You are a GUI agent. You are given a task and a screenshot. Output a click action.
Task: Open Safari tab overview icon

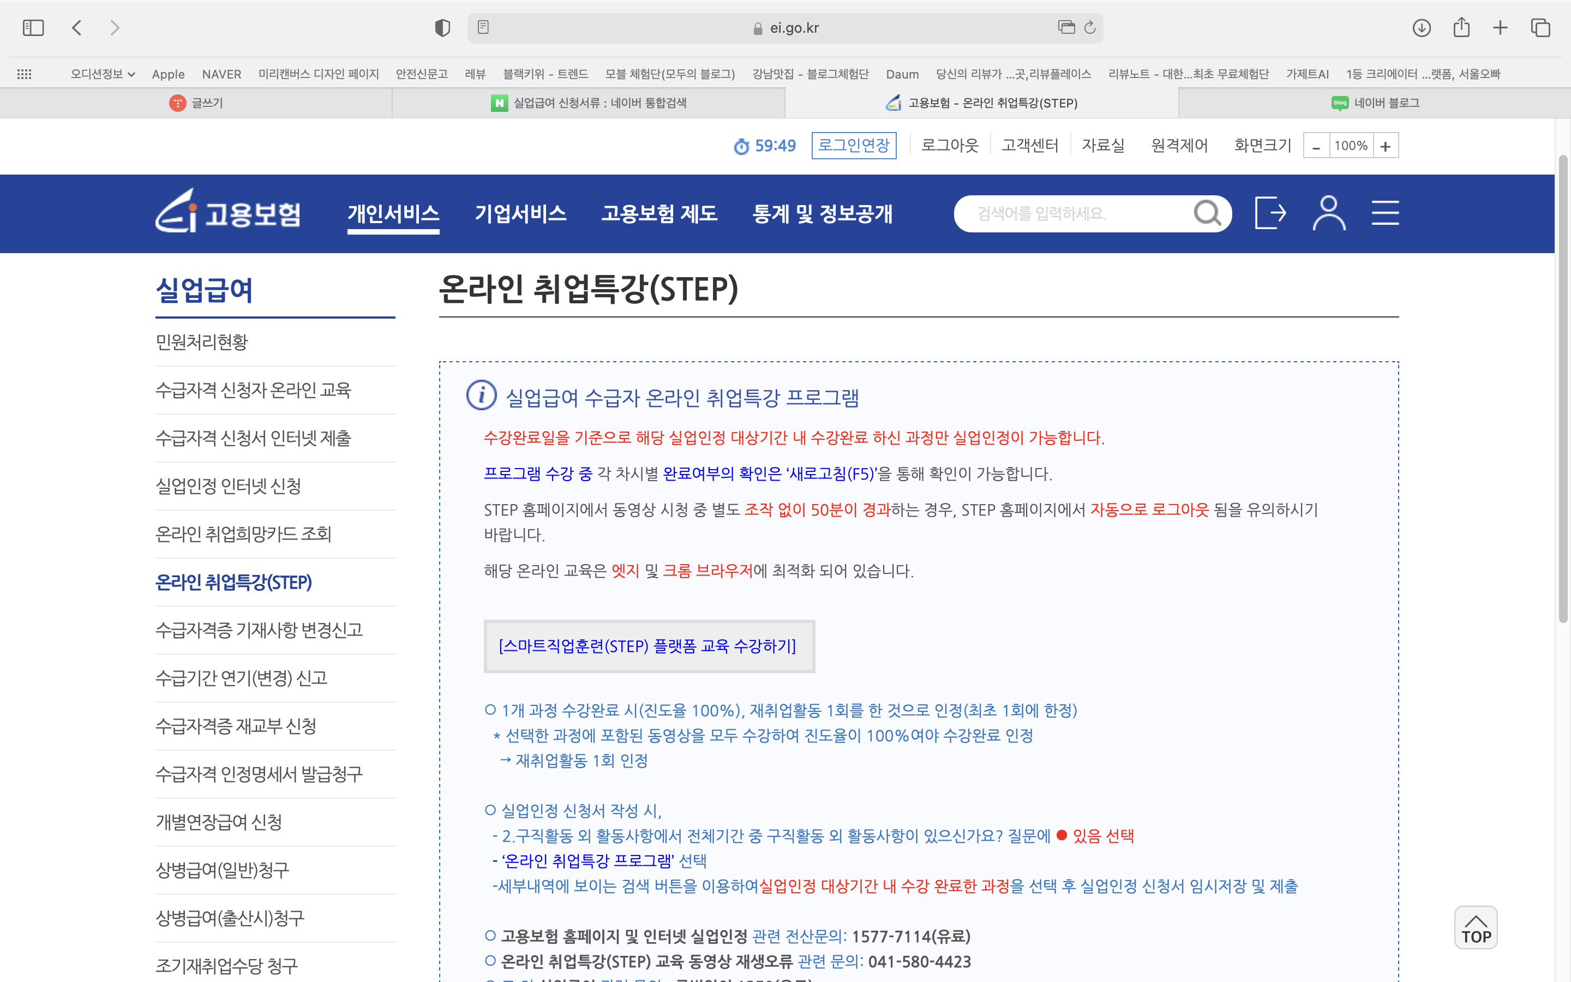1540,28
